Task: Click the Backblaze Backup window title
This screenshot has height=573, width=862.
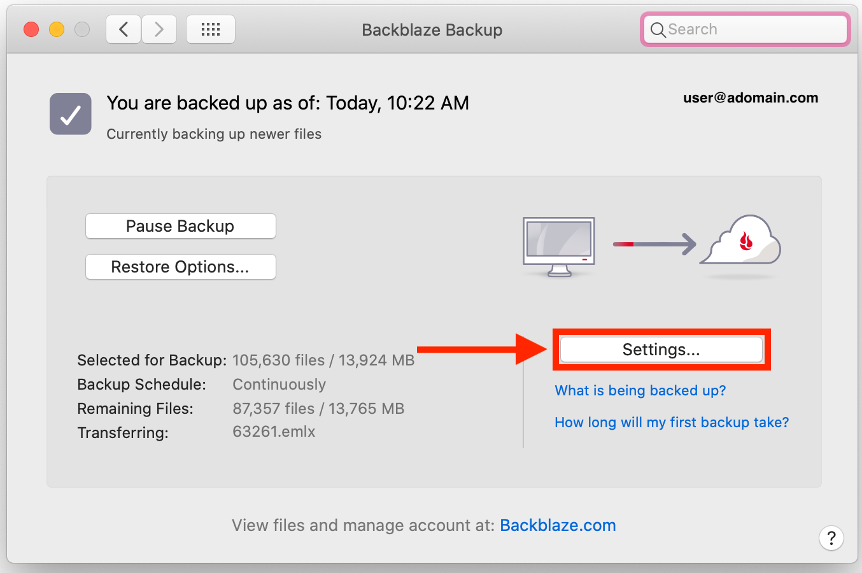Action: (x=432, y=30)
